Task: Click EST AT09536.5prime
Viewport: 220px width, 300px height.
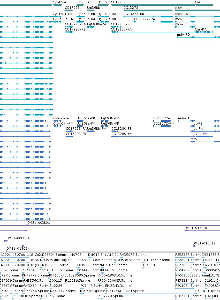Action: [127, 260]
